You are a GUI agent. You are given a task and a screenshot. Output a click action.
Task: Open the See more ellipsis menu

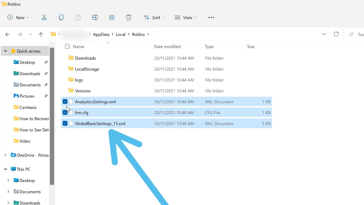[x=211, y=18]
